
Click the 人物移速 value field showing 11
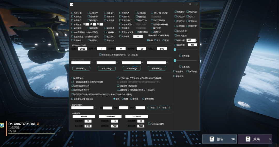[x=138, y=36]
